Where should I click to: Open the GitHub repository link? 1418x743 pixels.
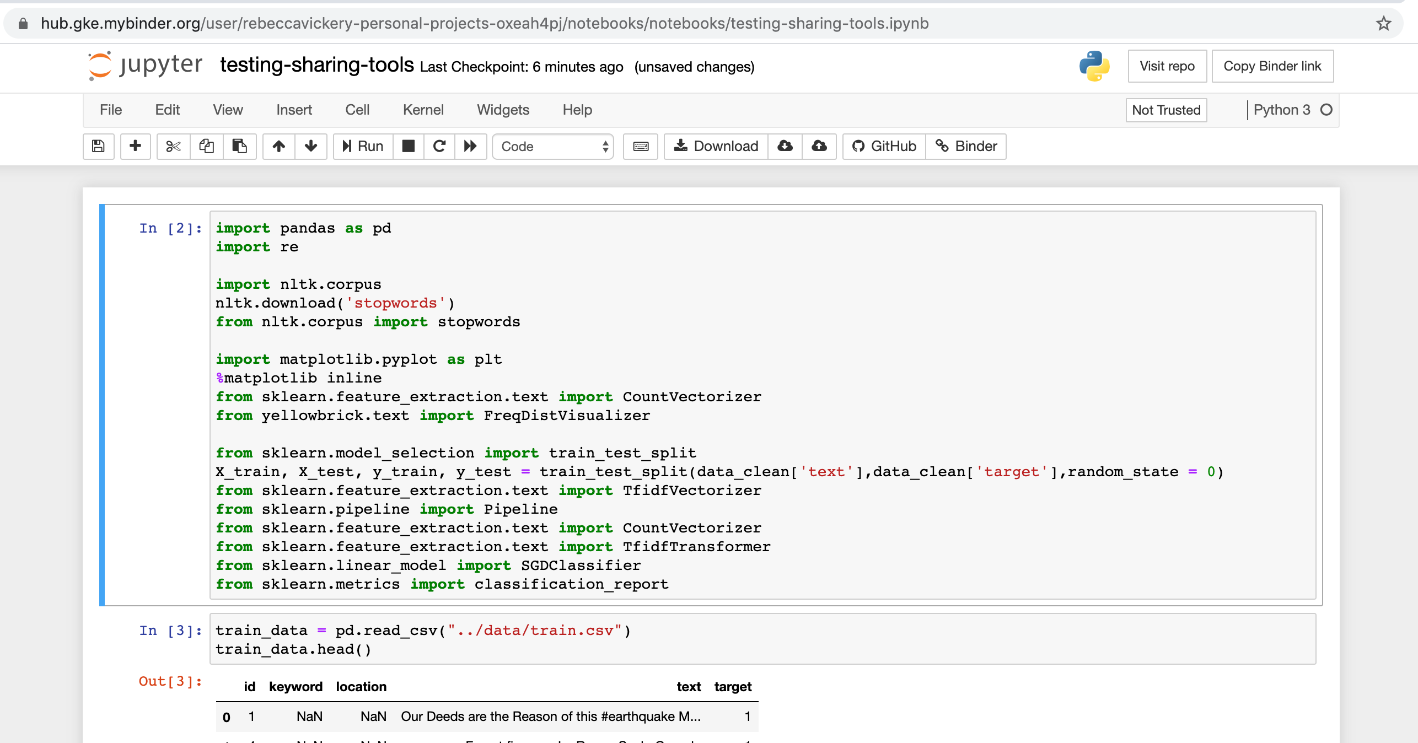click(883, 147)
